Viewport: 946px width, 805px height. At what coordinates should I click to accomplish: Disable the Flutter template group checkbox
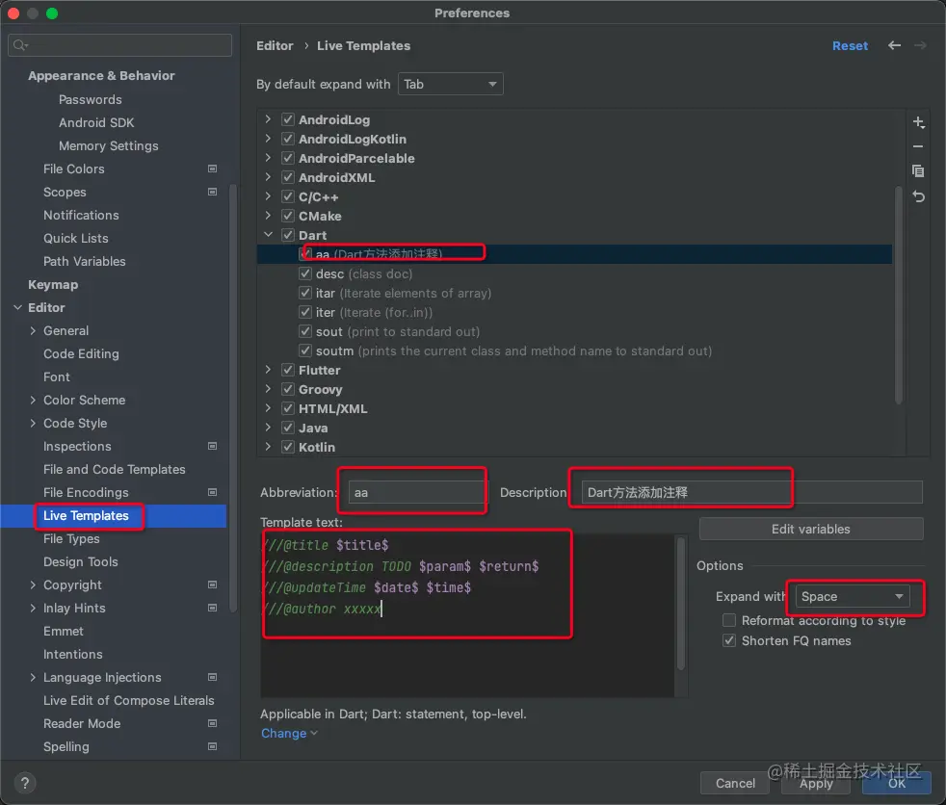pos(287,370)
